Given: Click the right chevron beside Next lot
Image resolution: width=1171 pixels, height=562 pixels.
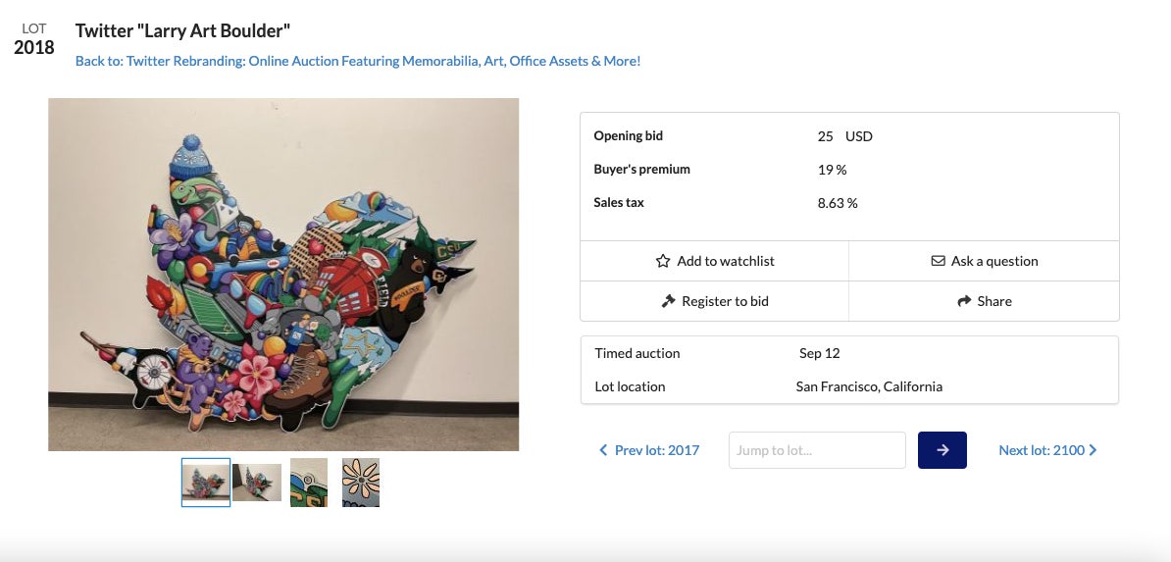Looking at the screenshot, I should click(1094, 451).
